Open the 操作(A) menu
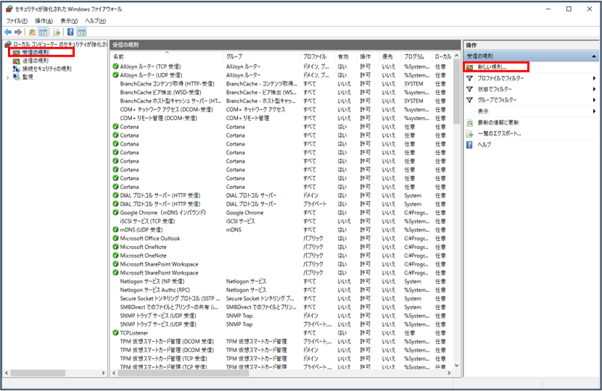Screen dimensions: 602x391 46,21
